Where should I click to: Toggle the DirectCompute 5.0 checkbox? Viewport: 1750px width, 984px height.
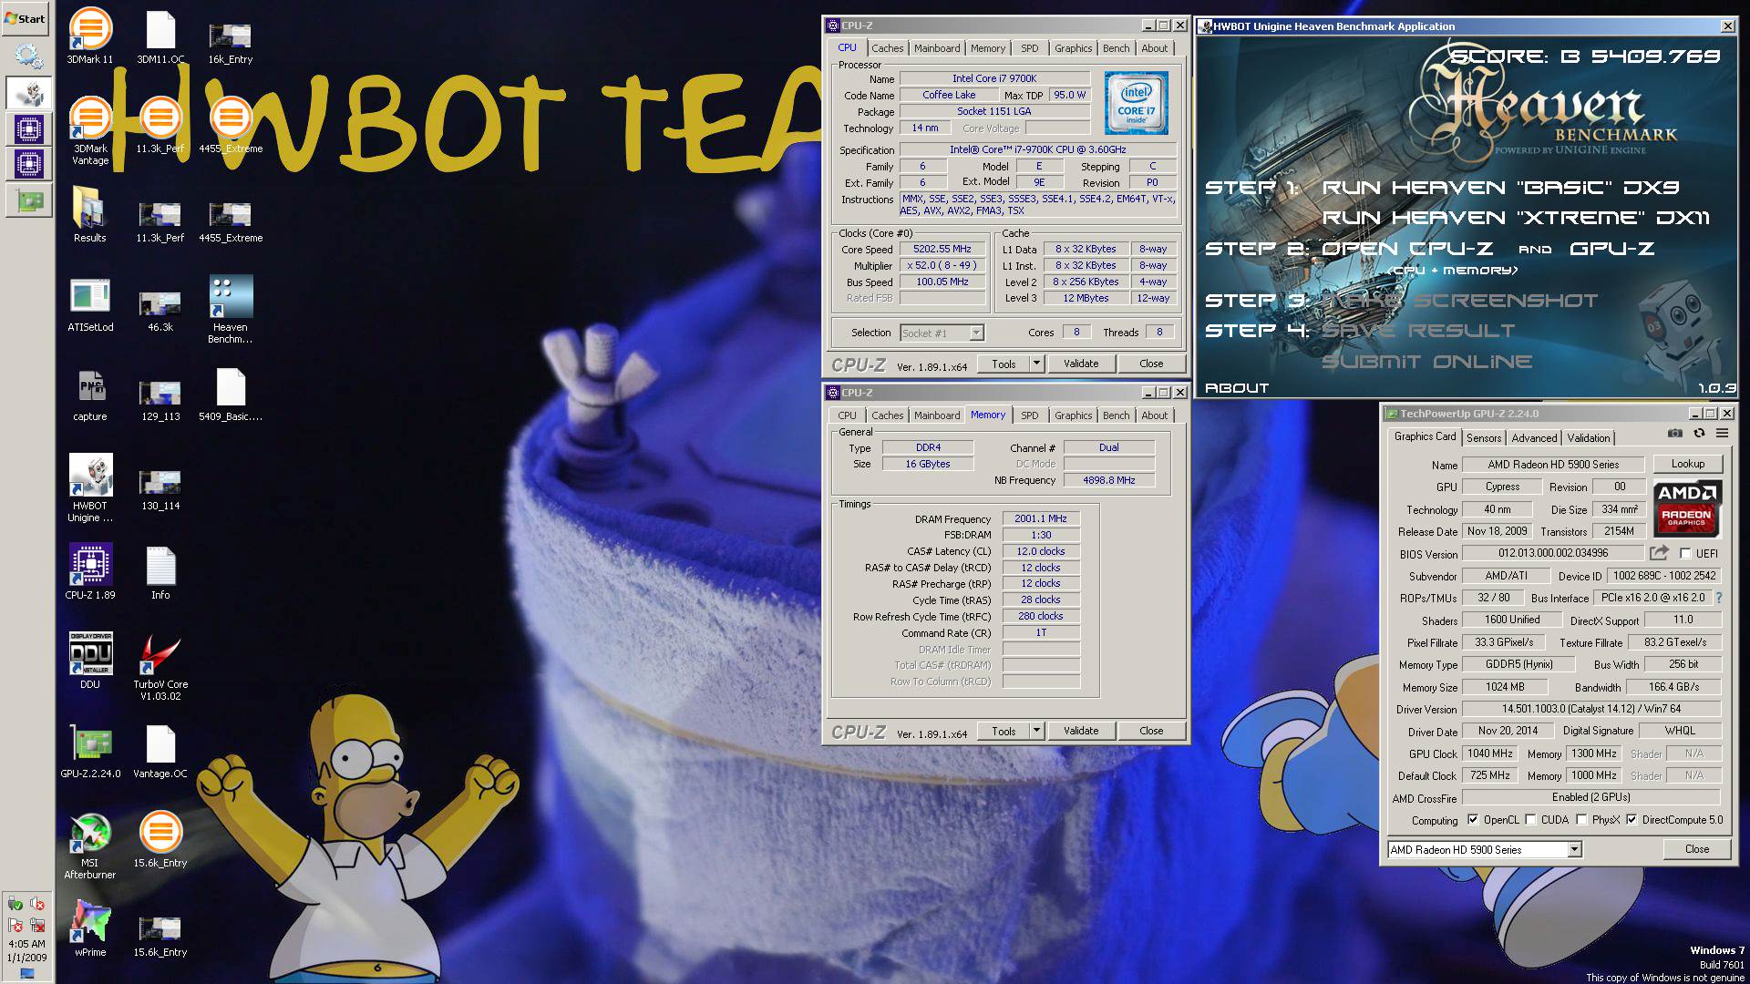coord(1632,820)
